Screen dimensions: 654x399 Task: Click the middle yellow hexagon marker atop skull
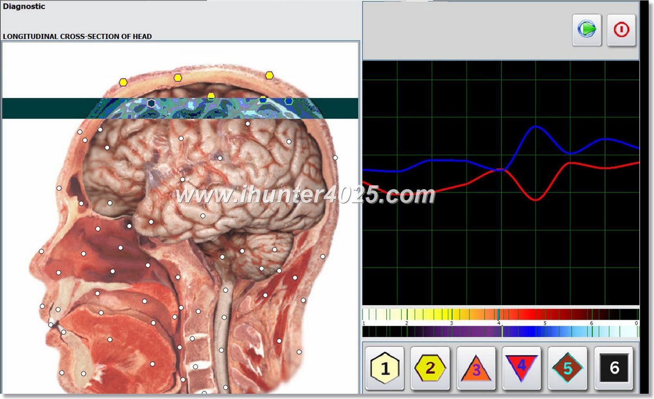(x=177, y=78)
